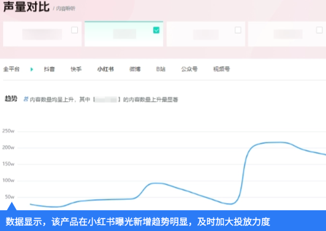The width and height of the screenshot is (326, 231).
Task: Open the 公众号 platform tab
Action: (189, 69)
